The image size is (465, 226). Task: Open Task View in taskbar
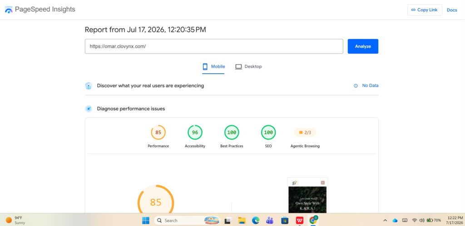click(x=228, y=221)
